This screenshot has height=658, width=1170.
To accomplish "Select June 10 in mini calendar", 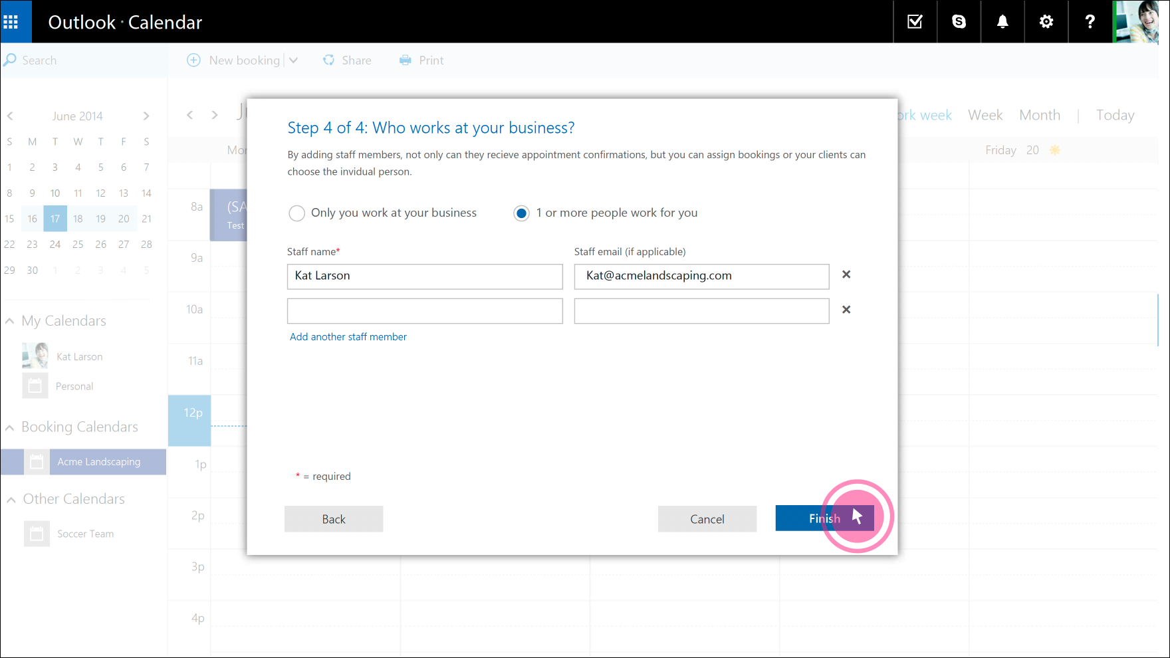I will 55,193.
